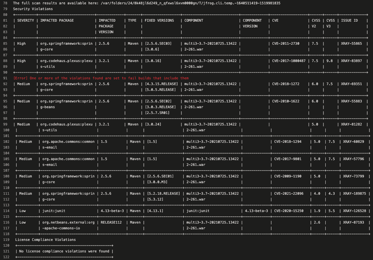The height and width of the screenshot is (260, 373).
Task: Click the red [Error] message line
Action: 101,78
